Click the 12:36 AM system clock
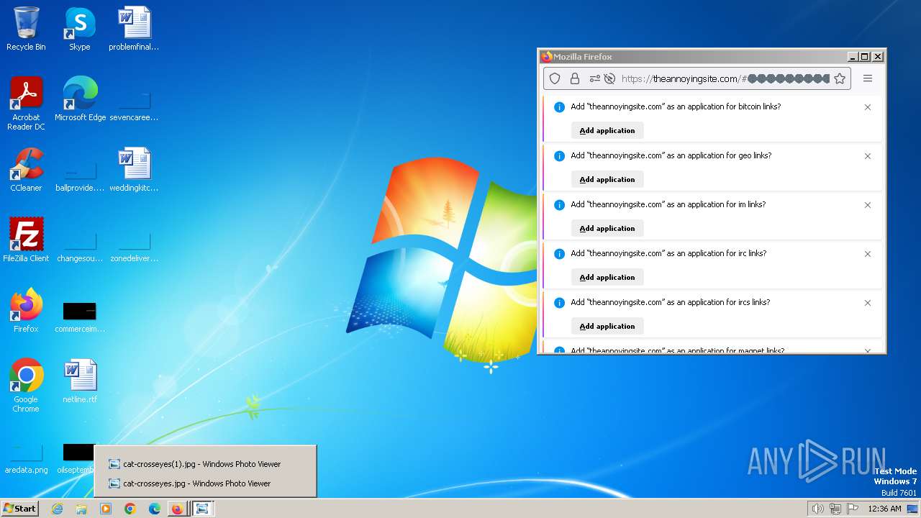The height and width of the screenshot is (518, 921). pyautogui.click(x=885, y=509)
